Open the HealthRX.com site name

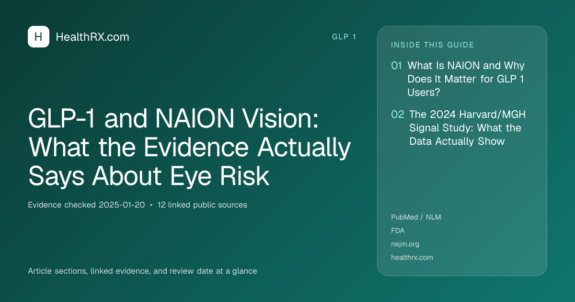[x=92, y=37]
